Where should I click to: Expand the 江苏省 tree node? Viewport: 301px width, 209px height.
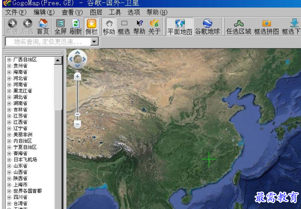pos(9,116)
